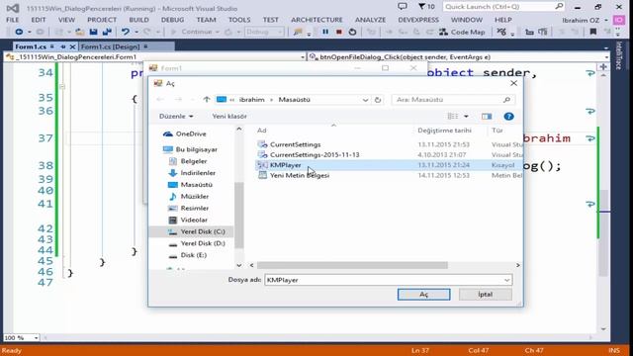Stop debugging with the red square
633x356 pixels.
(339, 32)
